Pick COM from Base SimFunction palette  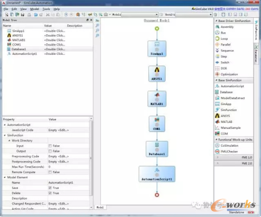pyautogui.click(x=221, y=134)
